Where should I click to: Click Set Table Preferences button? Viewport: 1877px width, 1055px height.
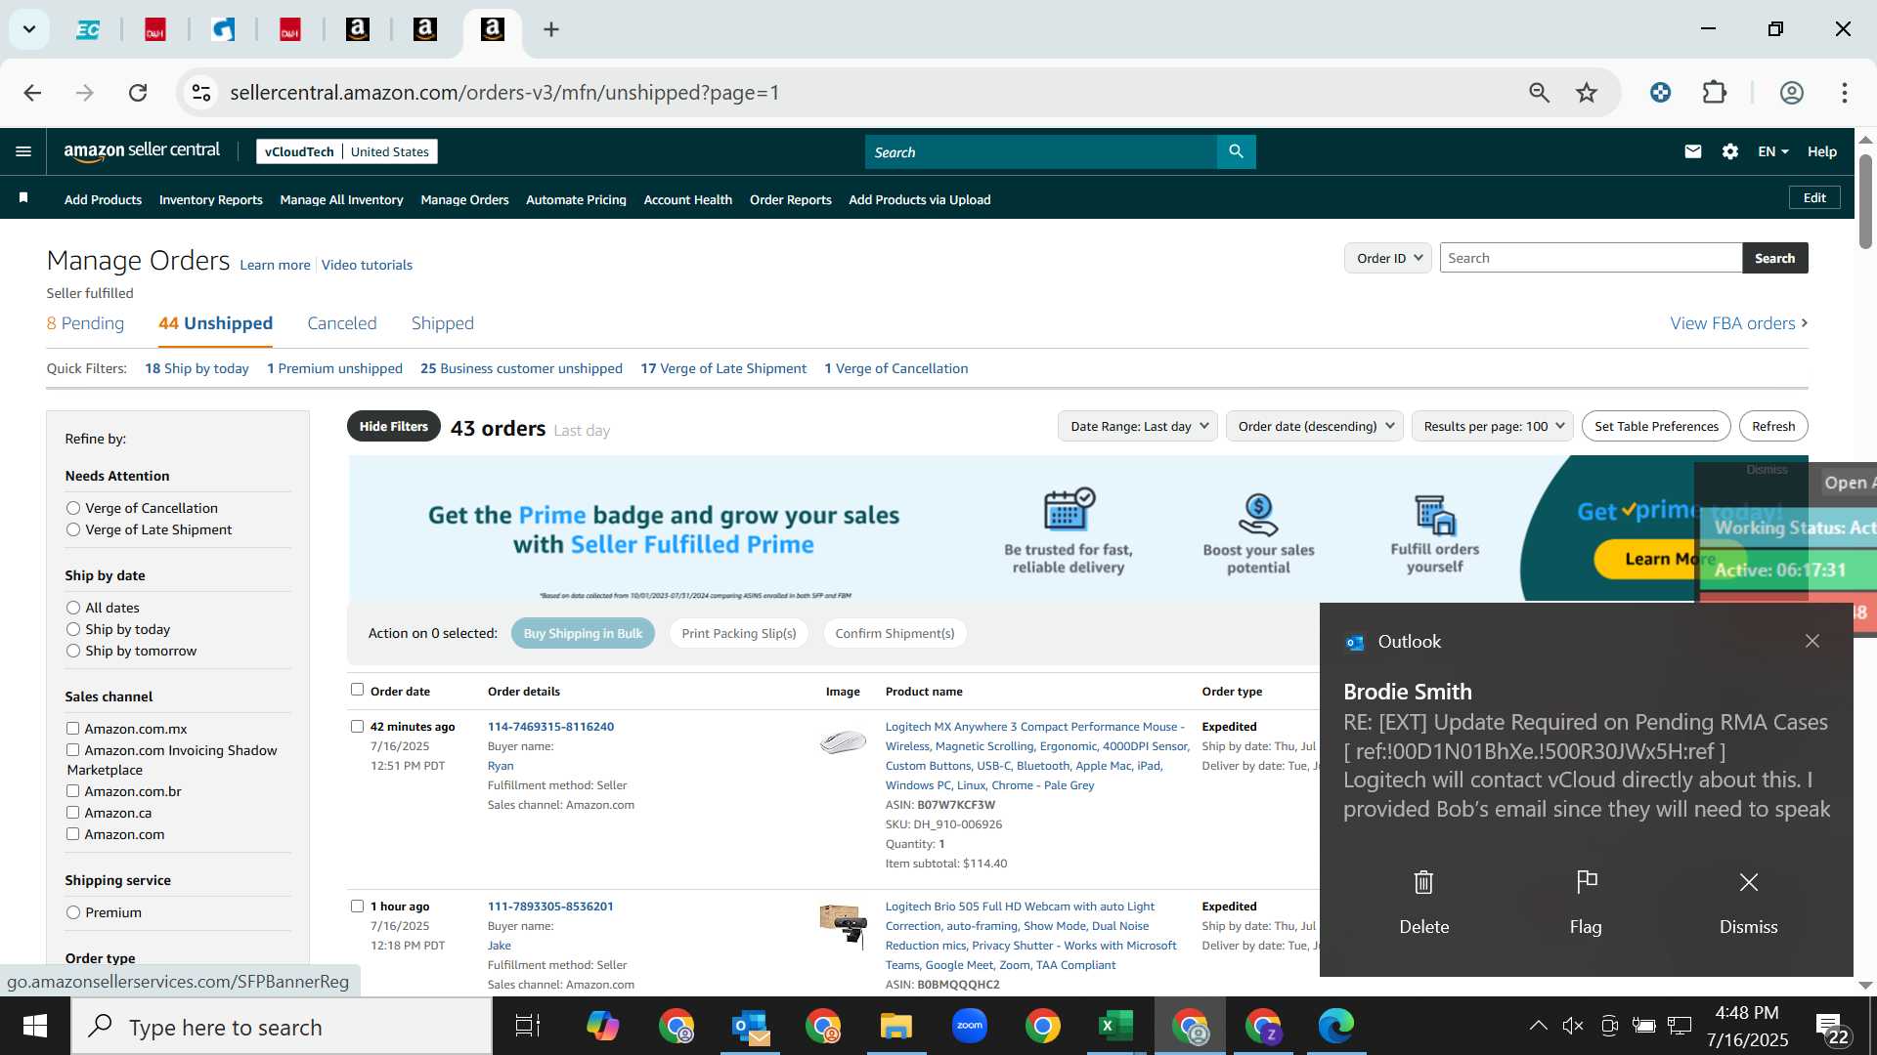pyautogui.click(x=1656, y=426)
